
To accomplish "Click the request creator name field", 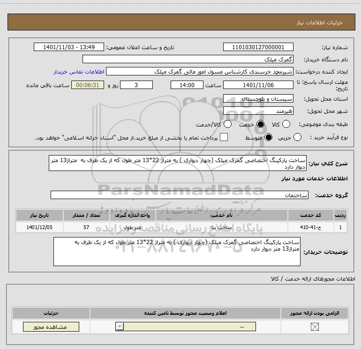I will coord(200,72).
